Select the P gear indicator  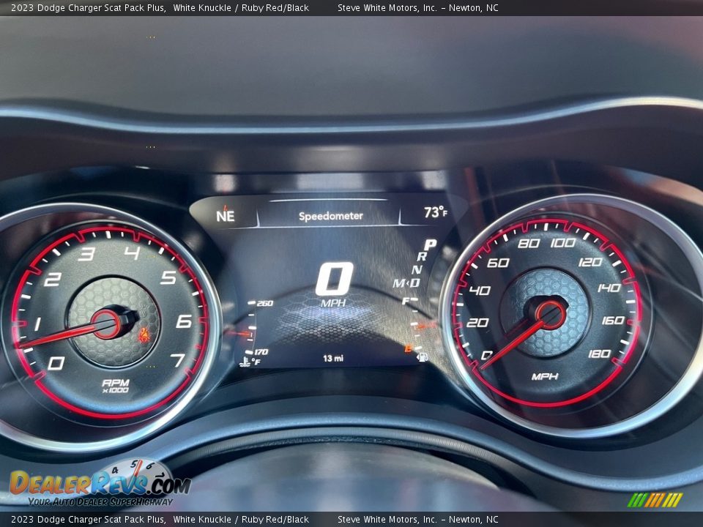431,245
